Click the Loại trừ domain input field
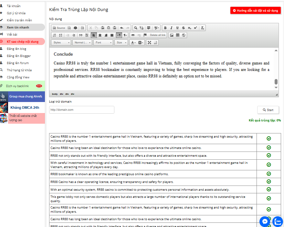 pyautogui.click(x=82, y=110)
